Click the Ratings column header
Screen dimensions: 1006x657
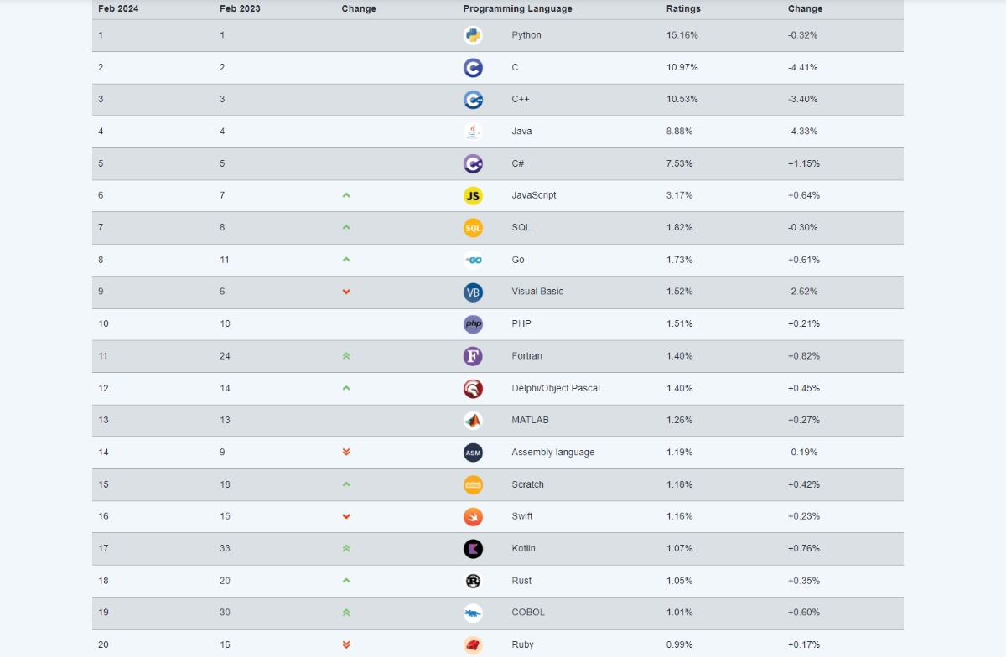click(x=683, y=9)
